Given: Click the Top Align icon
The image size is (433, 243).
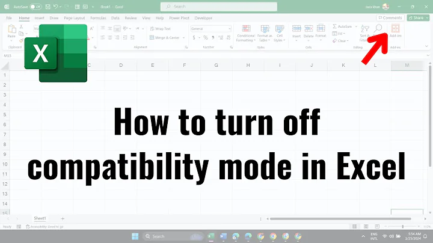Looking at the screenshot, I should pos(103,28).
